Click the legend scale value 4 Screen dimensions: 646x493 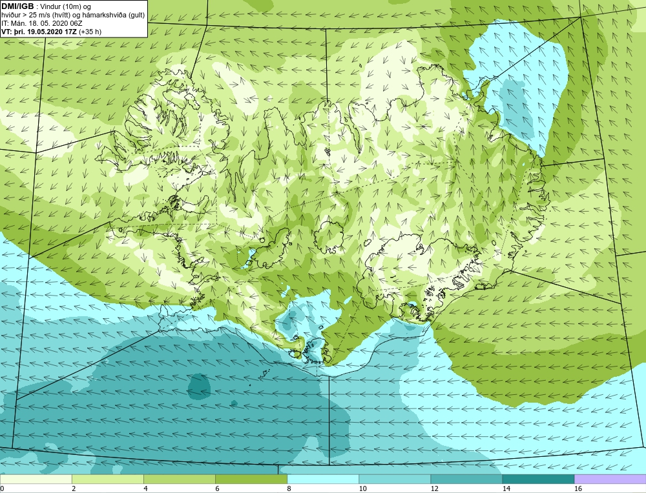point(145,488)
